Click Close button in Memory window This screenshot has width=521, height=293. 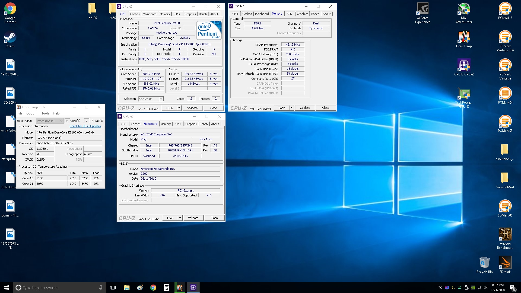326,108
